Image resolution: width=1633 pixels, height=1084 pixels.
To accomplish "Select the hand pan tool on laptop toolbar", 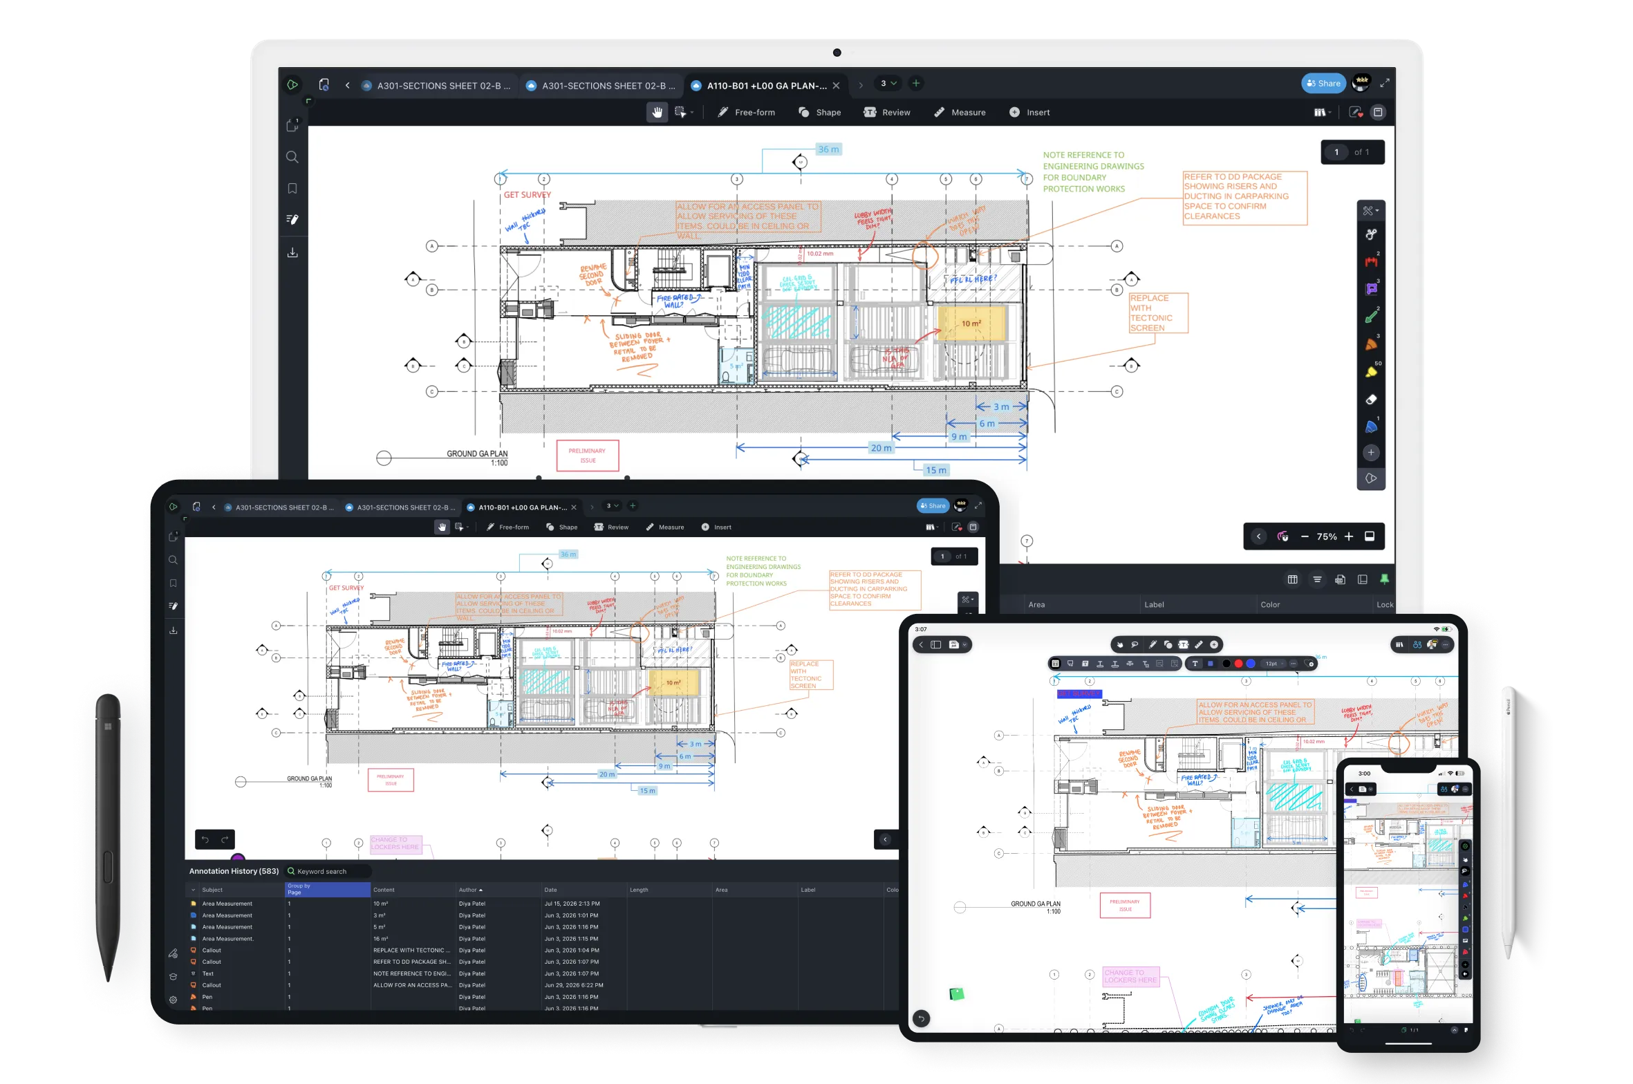I will tap(657, 112).
